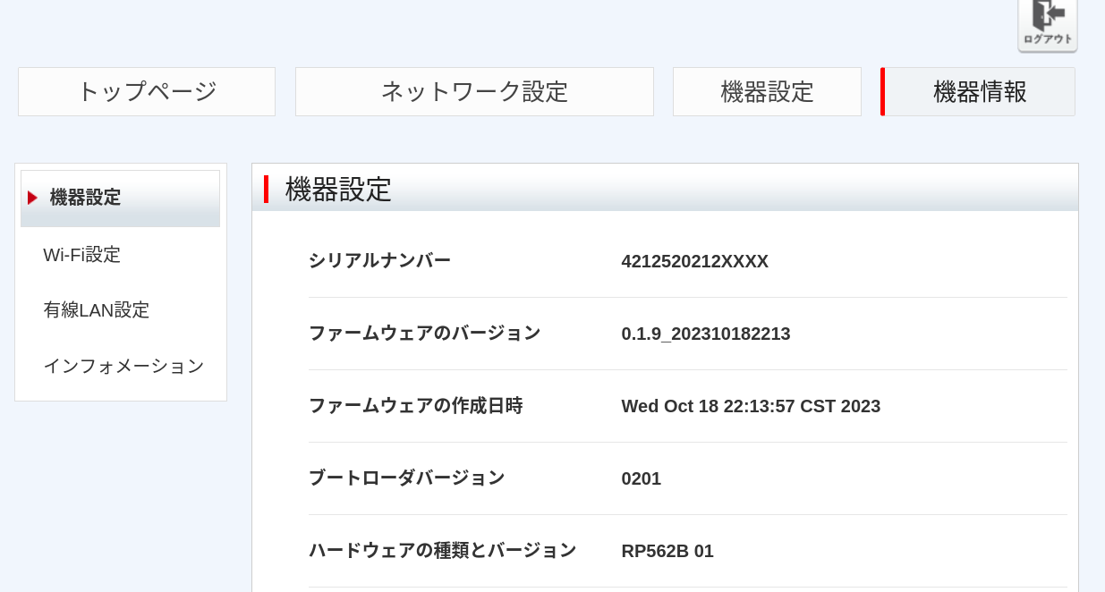
Task: Open Wi-Fi設定 in the sidebar
Action: pos(81,255)
